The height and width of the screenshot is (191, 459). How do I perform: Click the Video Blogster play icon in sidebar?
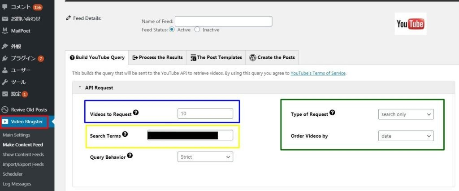coord(5,122)
